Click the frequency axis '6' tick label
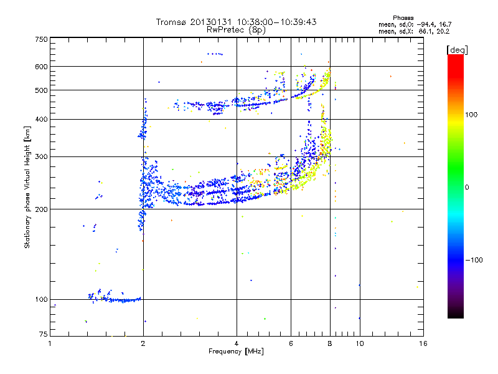 click(291, 343)
